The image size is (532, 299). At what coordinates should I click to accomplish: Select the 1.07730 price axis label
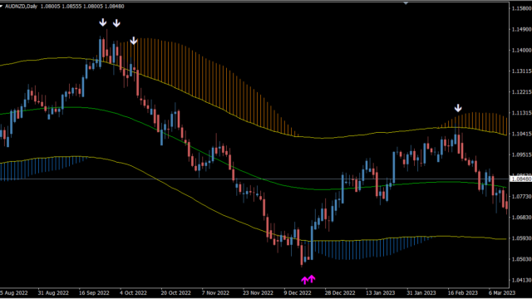521,197
